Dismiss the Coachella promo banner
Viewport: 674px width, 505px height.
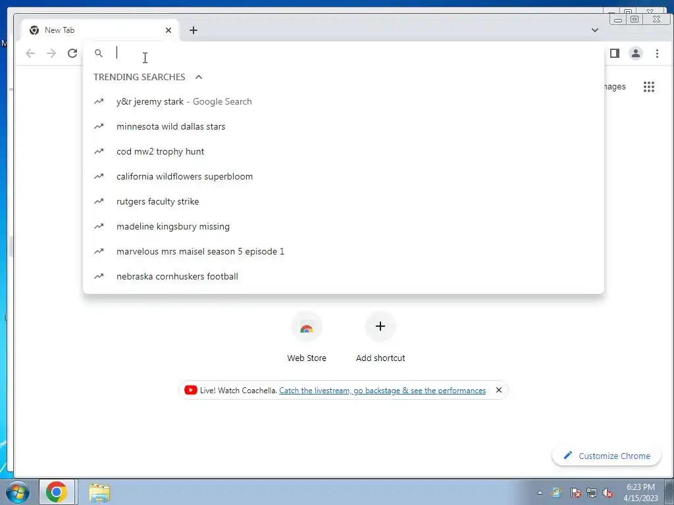(x=499, y=390)
